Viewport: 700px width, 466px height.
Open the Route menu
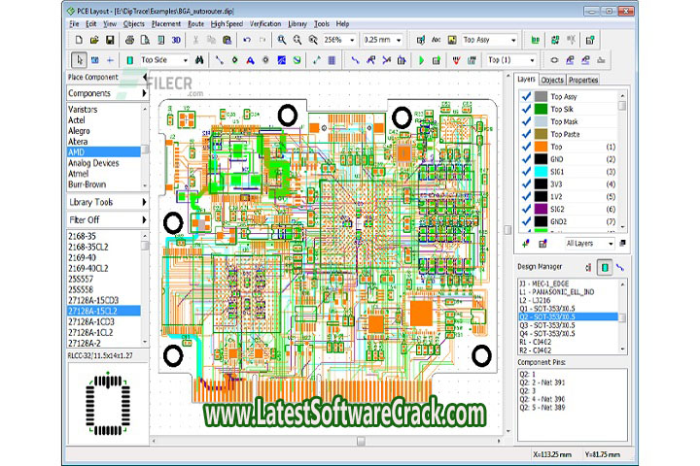195,22
